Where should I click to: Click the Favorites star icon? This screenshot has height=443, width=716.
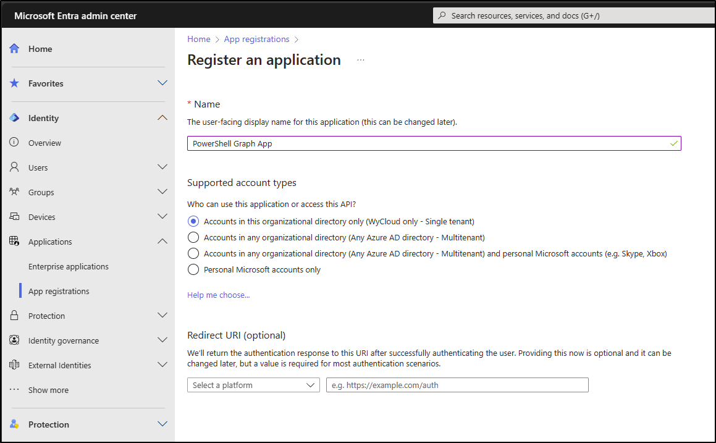tap(15, 83)
